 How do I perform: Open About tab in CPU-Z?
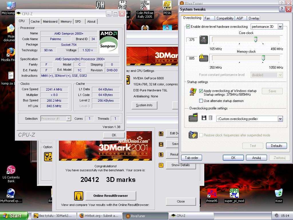coord(91,21)
